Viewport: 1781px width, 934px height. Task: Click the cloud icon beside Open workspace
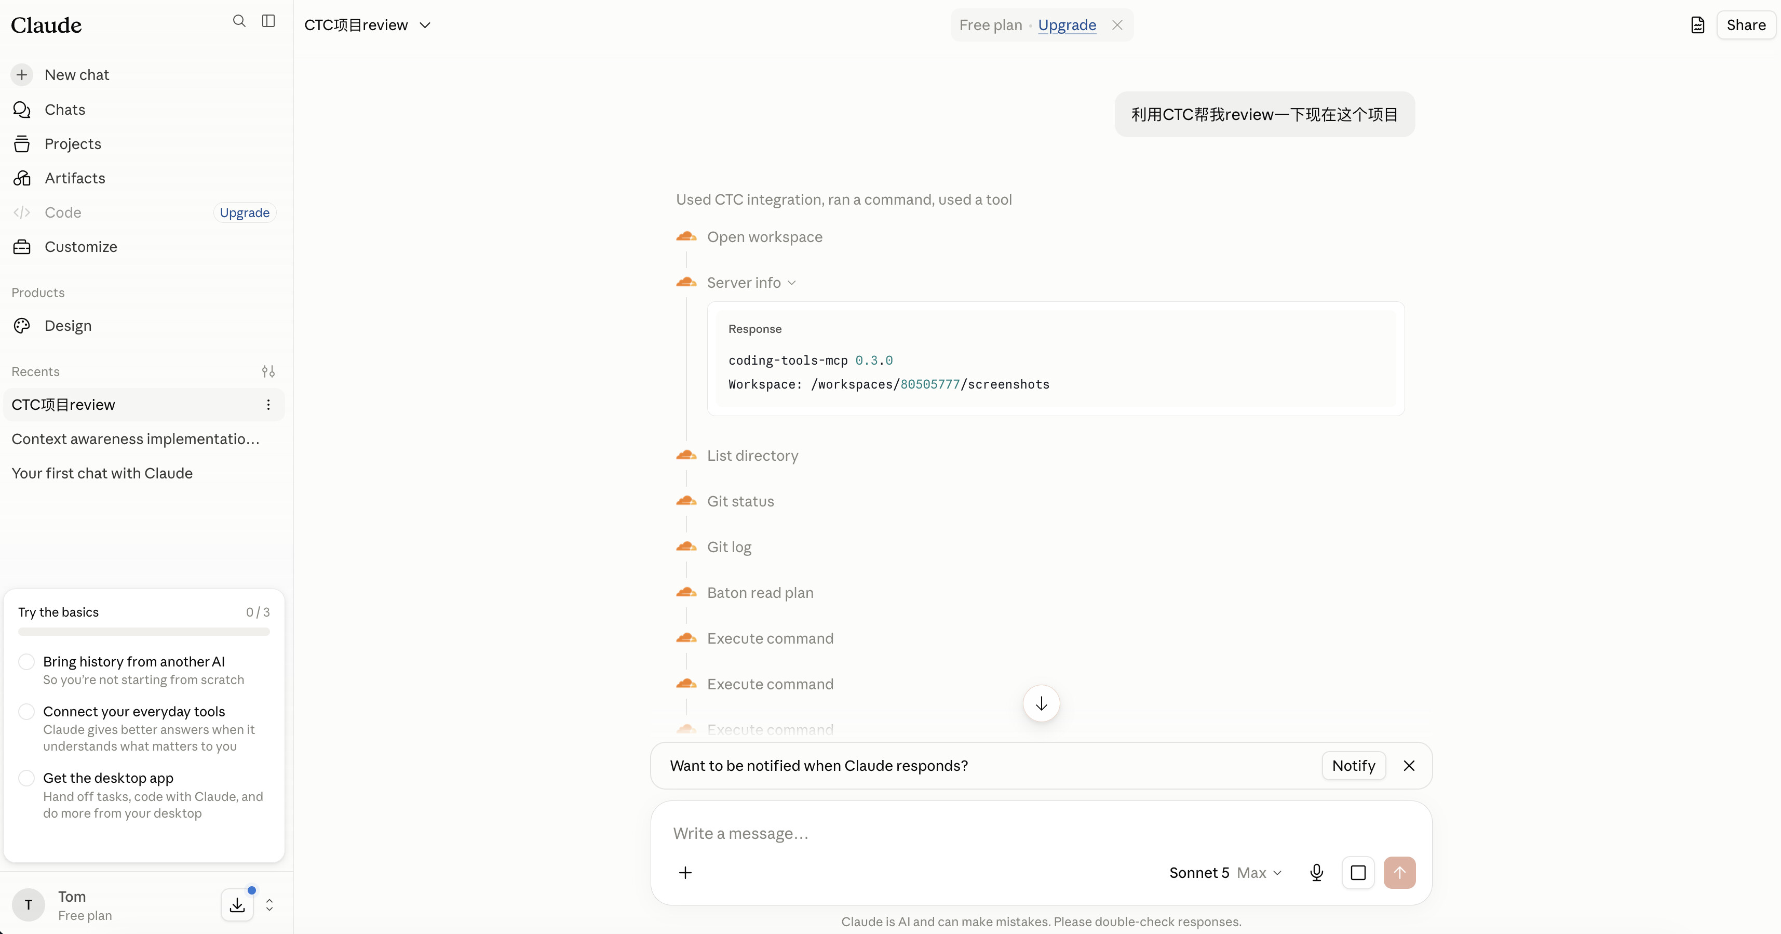coord(686,236)
